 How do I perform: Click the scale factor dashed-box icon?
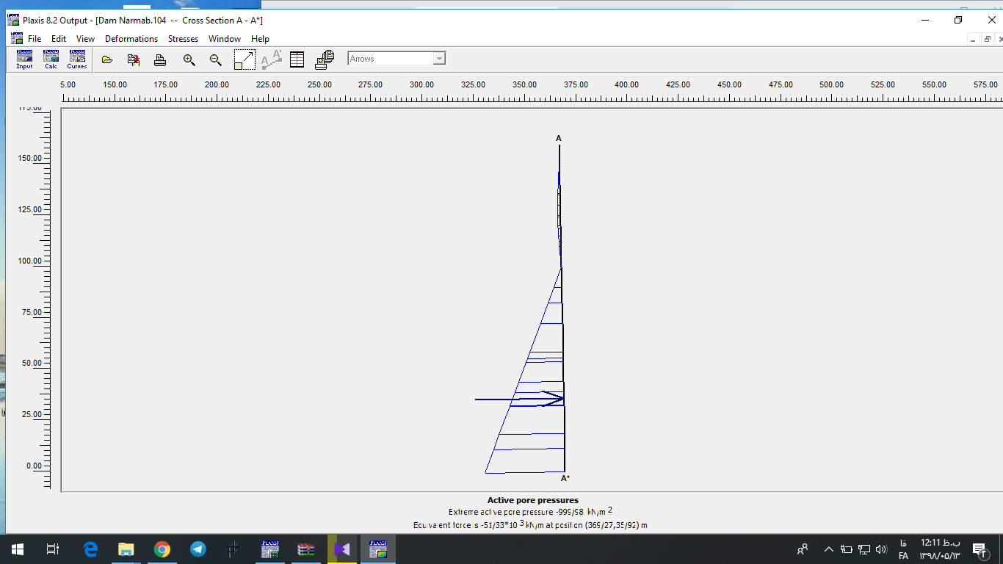click(x=245, y=59)
